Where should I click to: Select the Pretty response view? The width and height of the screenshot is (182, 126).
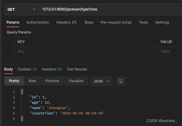[x=14, y=81]
